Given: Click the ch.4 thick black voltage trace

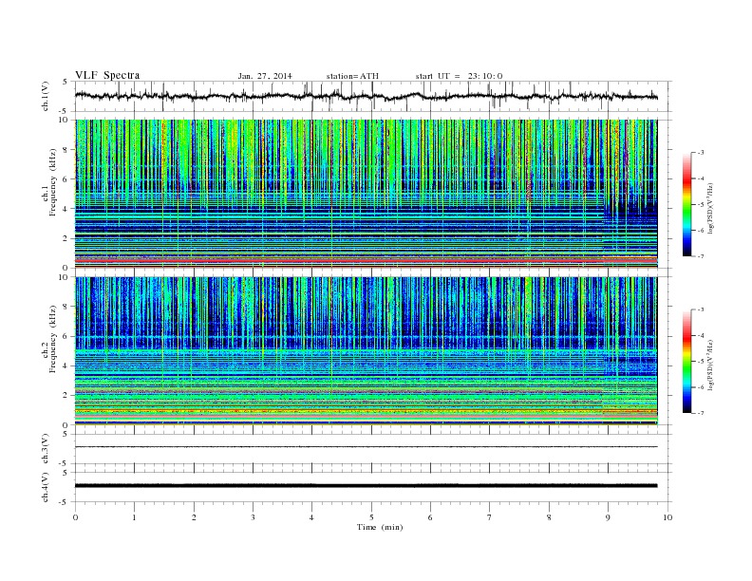Looking at the screenshot, I should pyautogui.click(x=366, y=486).
